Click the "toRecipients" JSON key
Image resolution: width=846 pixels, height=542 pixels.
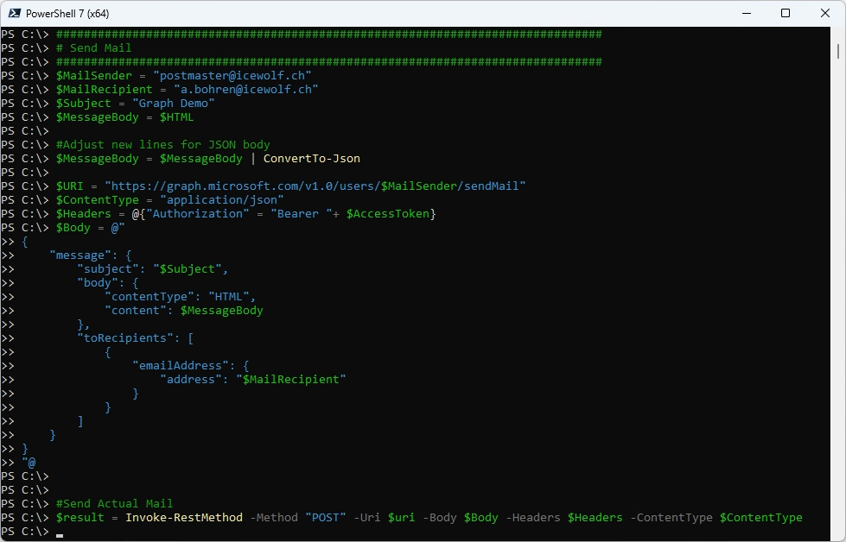point(127,337)
